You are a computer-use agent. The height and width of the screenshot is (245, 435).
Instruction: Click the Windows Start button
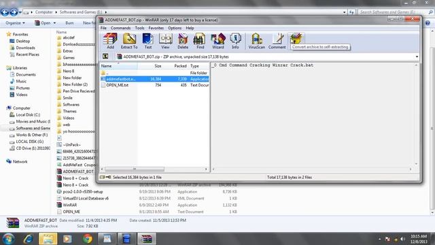(x=8, y=239)
